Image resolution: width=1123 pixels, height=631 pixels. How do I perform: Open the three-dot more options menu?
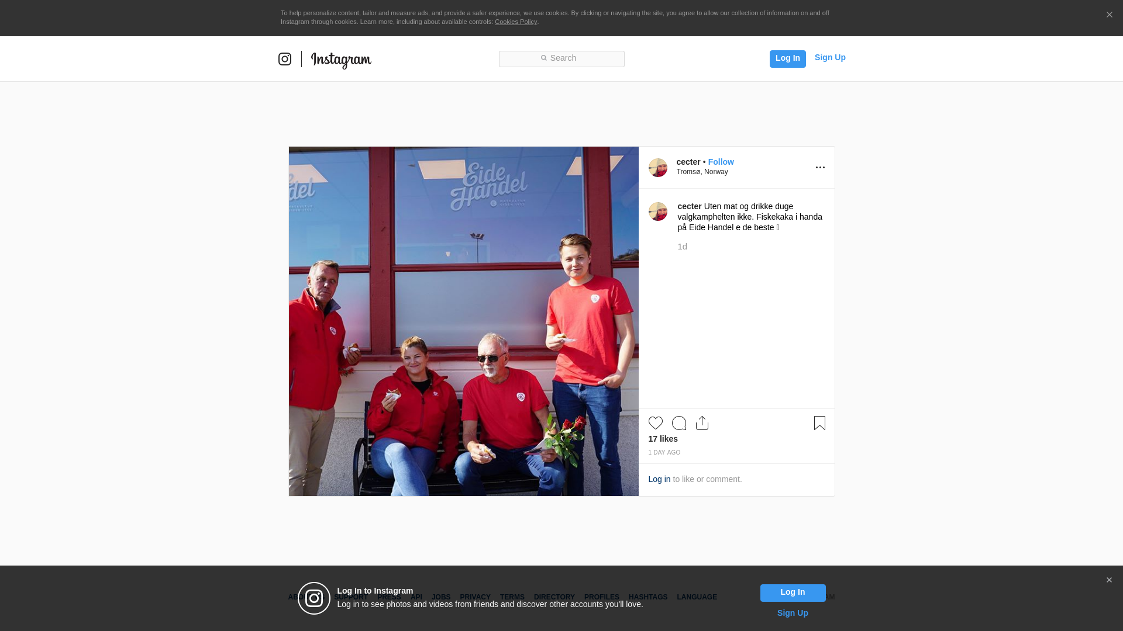[x=820, y=168]
